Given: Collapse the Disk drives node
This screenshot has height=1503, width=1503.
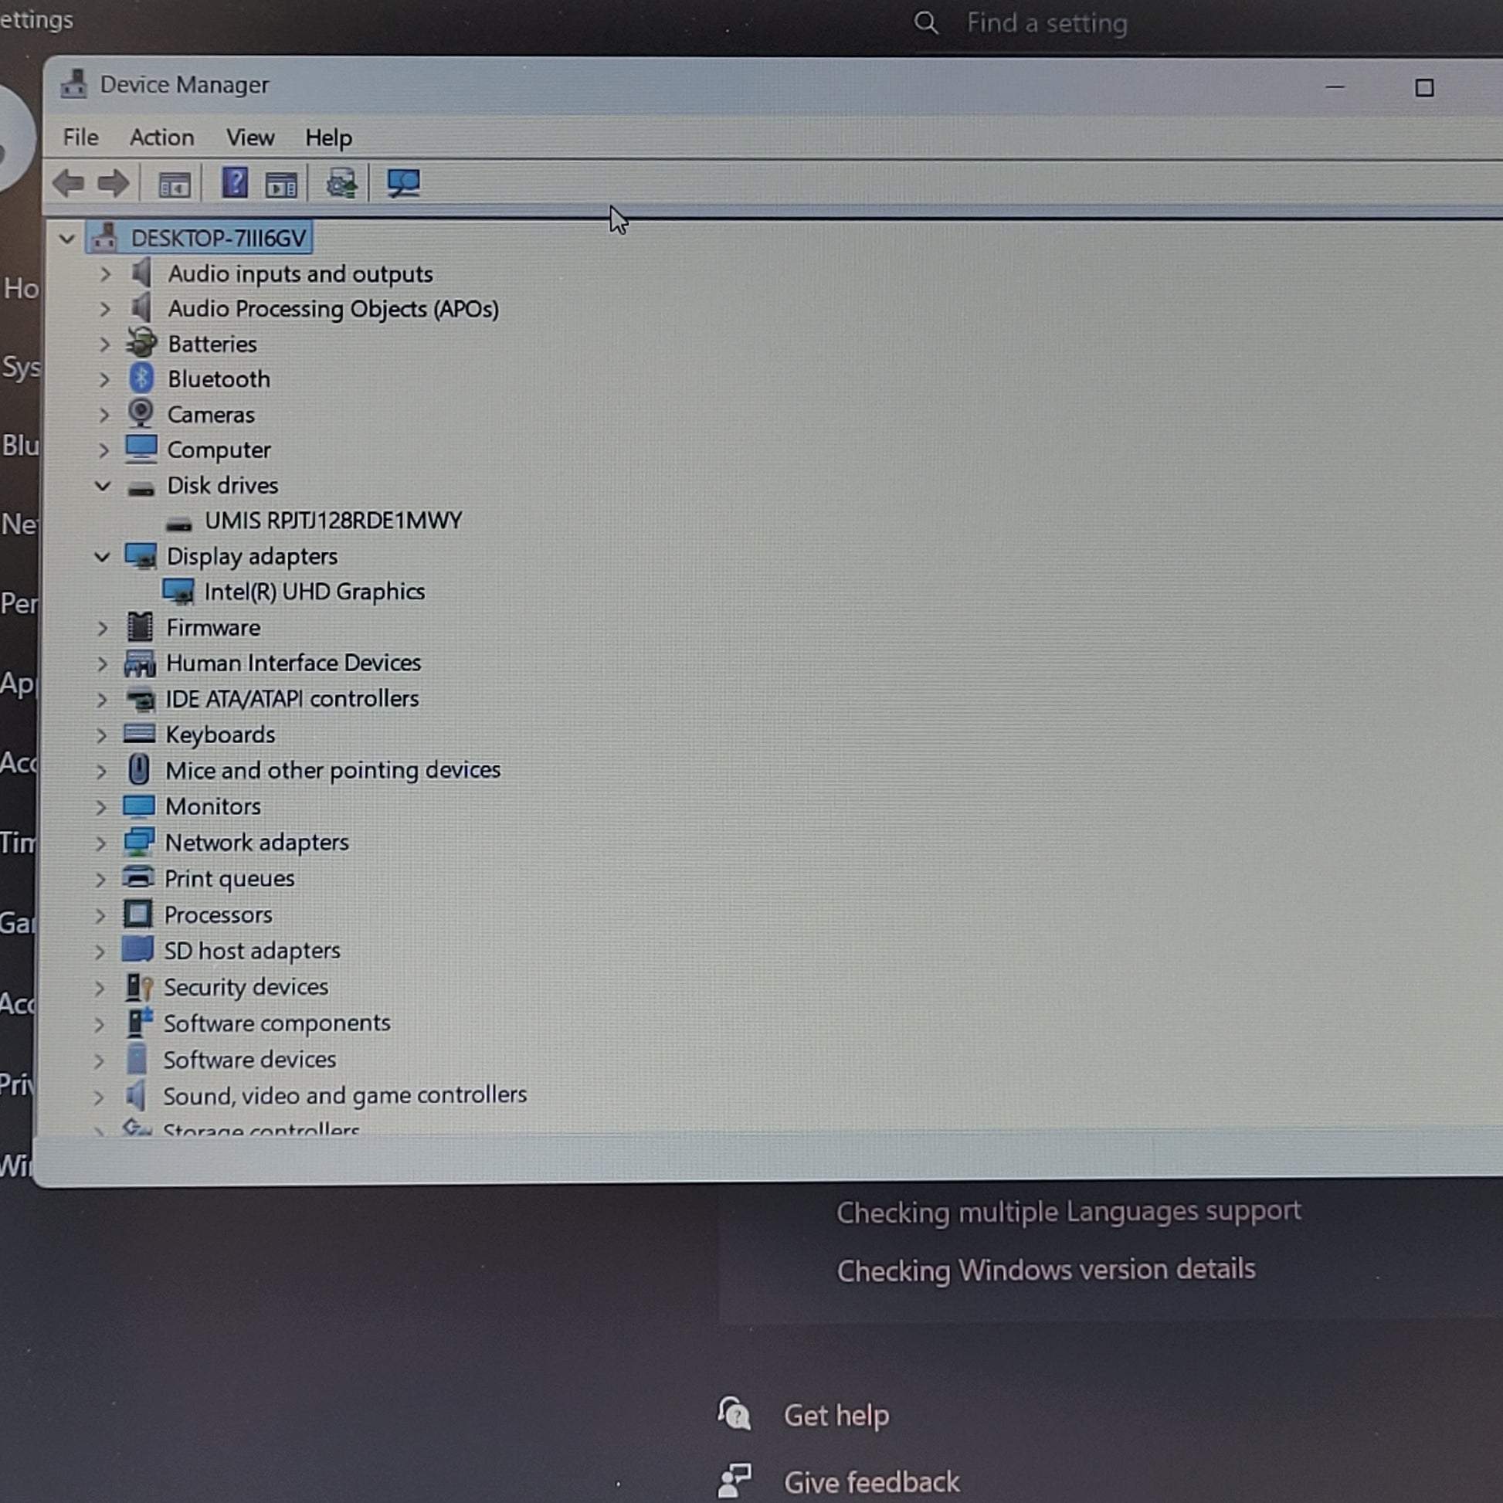Looking at the screenshot, I should (103, 486).
